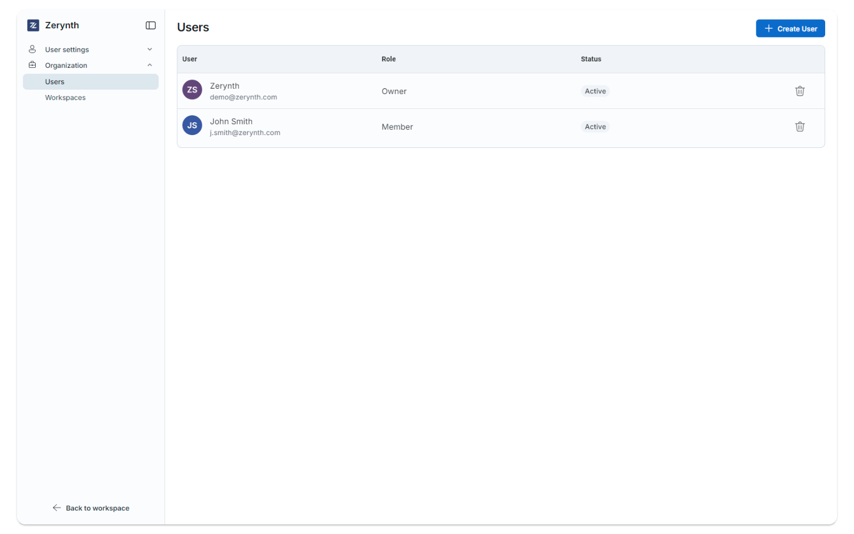Screen dimensions: 854x534
Task: Click the Zerynth brand name in sidebar
Action: point(62,25)
